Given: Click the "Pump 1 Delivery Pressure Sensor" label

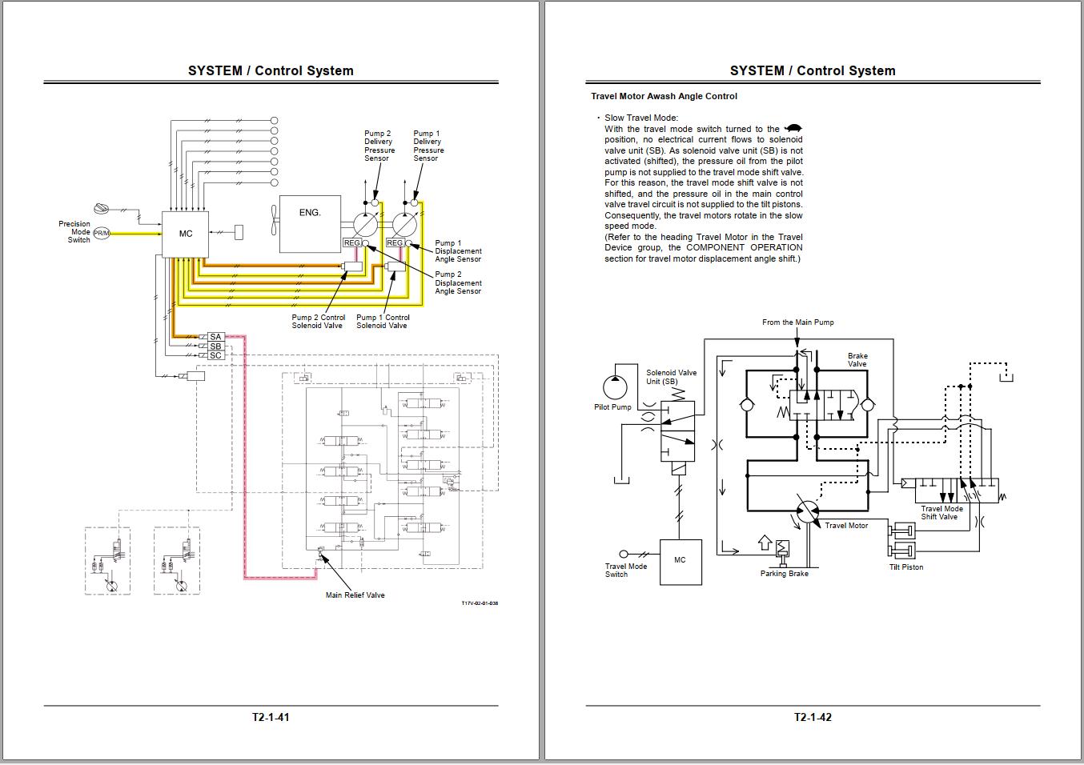Looking at the screenshot, I should 428,146.
